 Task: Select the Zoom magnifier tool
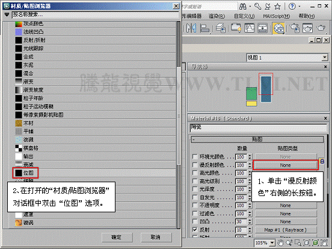pos(289,242)
